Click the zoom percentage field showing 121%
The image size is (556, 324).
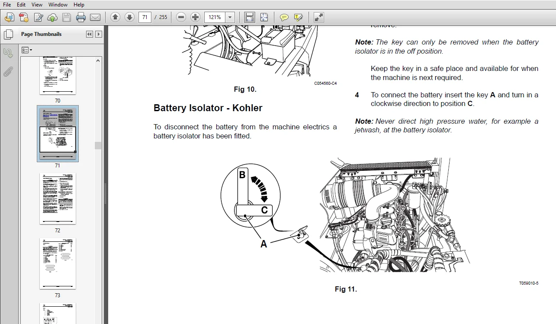pyautogui.click(x=215, y=17)
